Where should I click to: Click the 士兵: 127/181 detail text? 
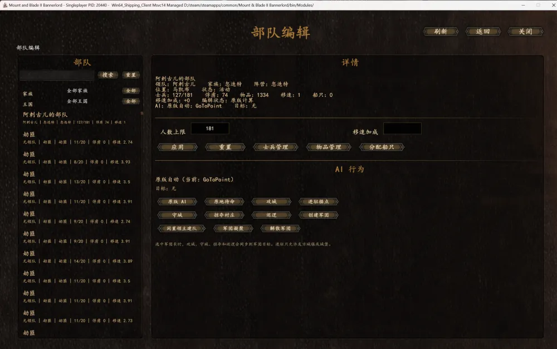pos(174,95)
